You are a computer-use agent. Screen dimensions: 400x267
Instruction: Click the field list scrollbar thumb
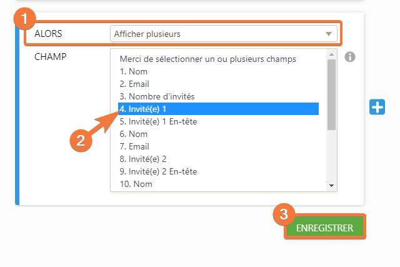tap(332, 94)
